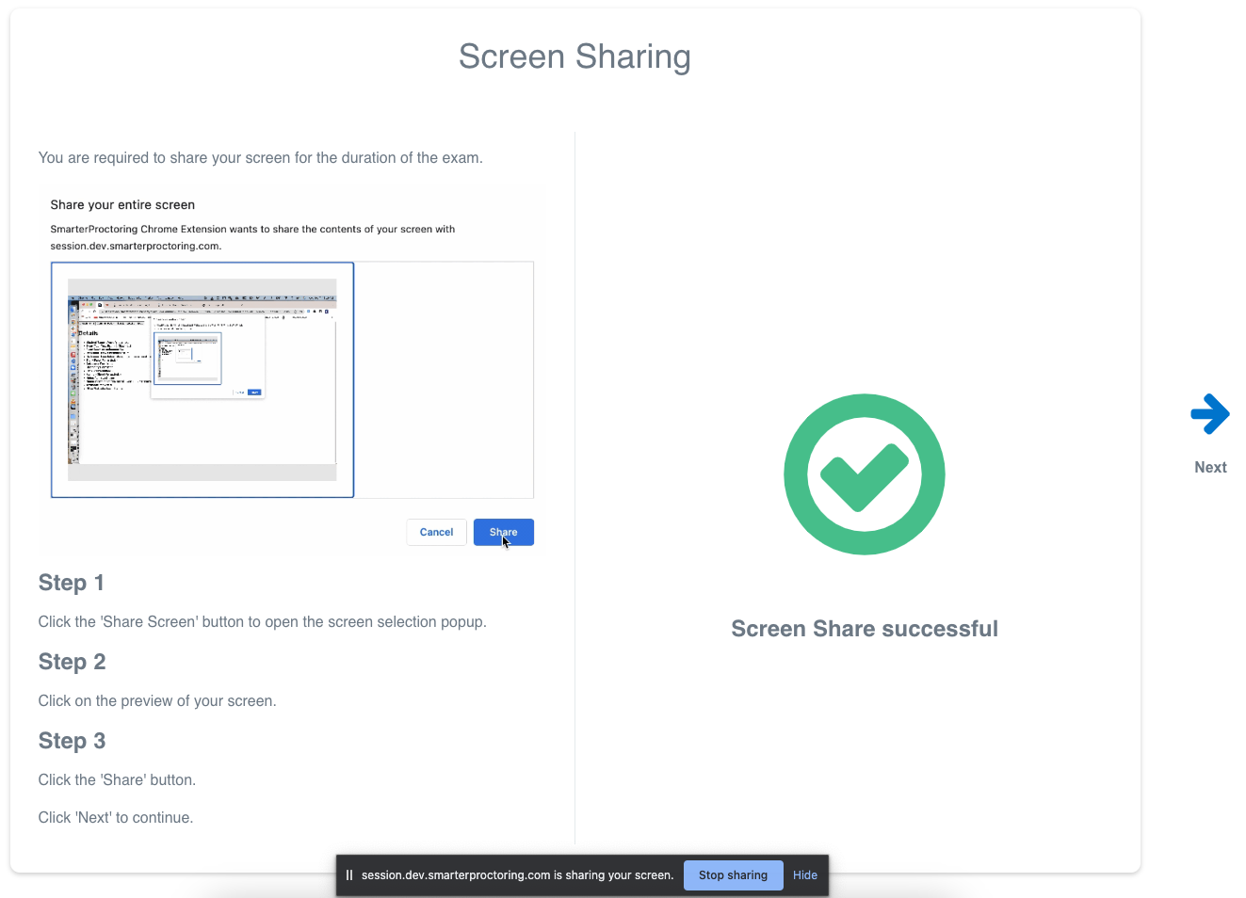
Task: Click the nested popup dialog inside the preview
Action: click(x=207, y=356)
